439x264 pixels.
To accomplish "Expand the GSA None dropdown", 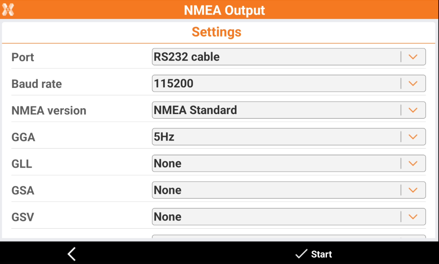I will pyautogui.click(x=275, y=190).
